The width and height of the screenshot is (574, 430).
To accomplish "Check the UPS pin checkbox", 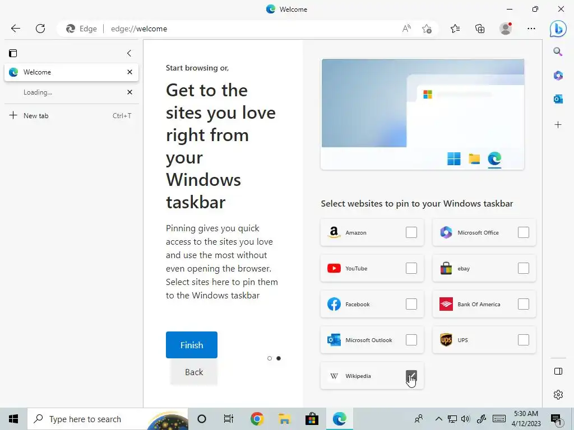I will click(523, 340).
